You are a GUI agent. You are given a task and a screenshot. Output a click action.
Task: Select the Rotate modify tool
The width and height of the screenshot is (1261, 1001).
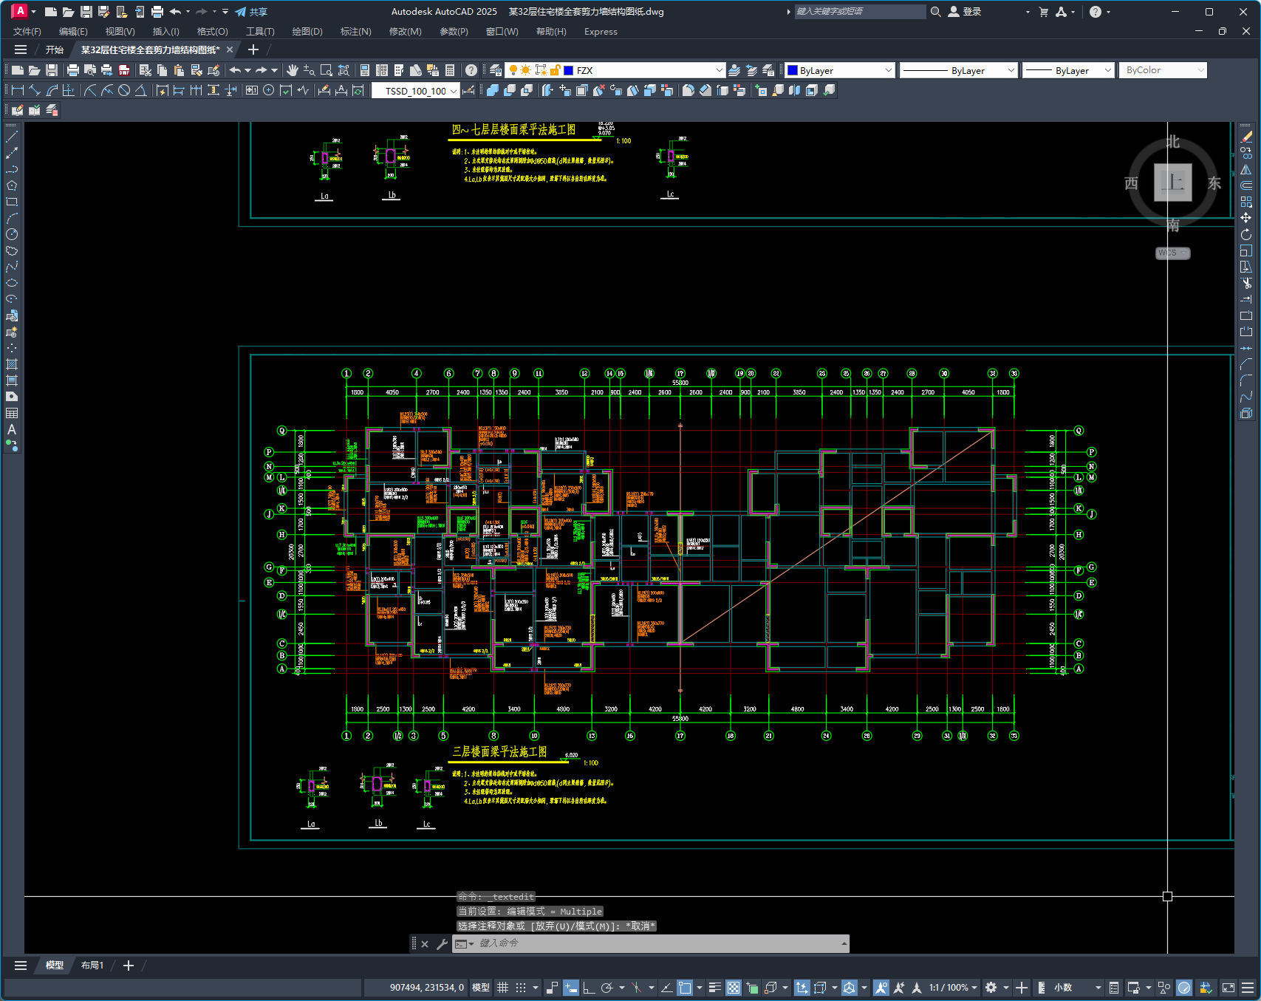pyautogui.click(x=1246, y=234)
